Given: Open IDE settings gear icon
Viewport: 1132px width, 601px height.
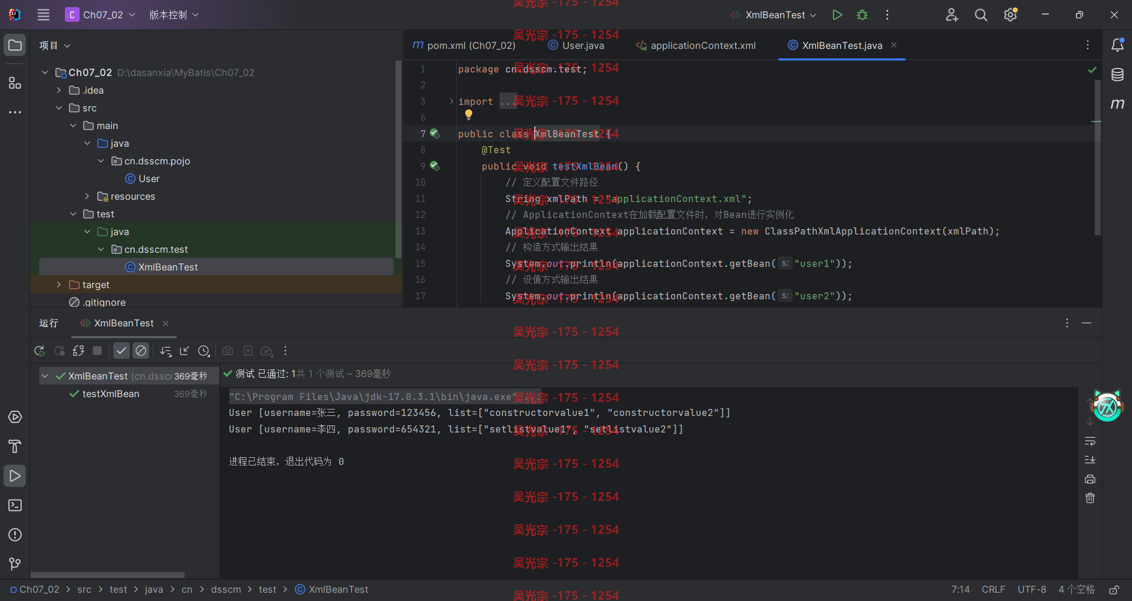Looking at the screenshot, I should pos(1011,15).
